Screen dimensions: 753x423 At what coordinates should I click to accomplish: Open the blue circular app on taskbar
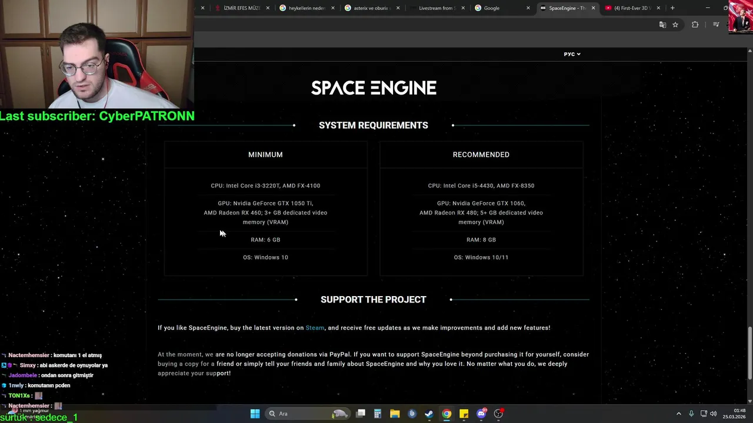[412, 414]
